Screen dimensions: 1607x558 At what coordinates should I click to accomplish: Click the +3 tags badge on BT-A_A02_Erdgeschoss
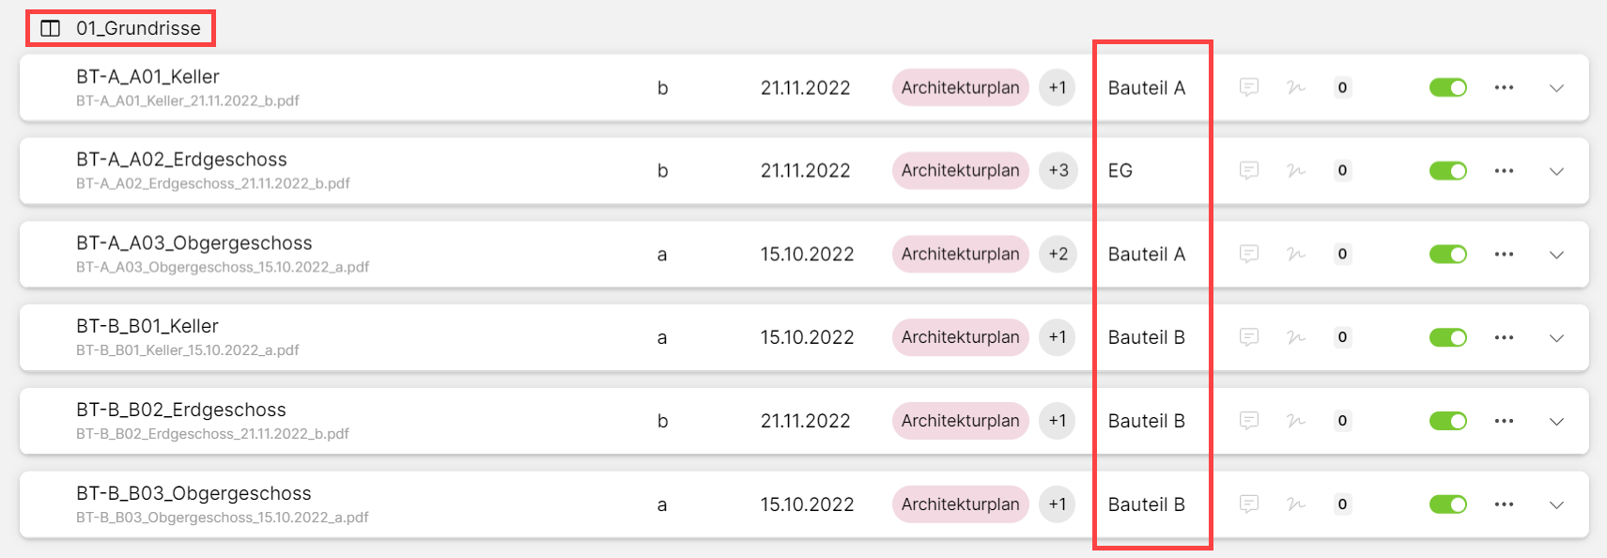pyautogui.click(x=1058, y=171)
